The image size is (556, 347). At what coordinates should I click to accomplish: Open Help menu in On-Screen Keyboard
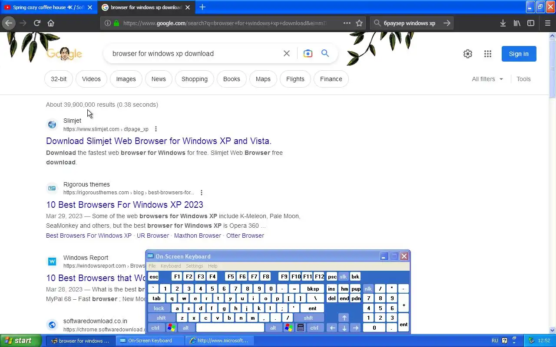pyautogui.click(x=212, y=266)
